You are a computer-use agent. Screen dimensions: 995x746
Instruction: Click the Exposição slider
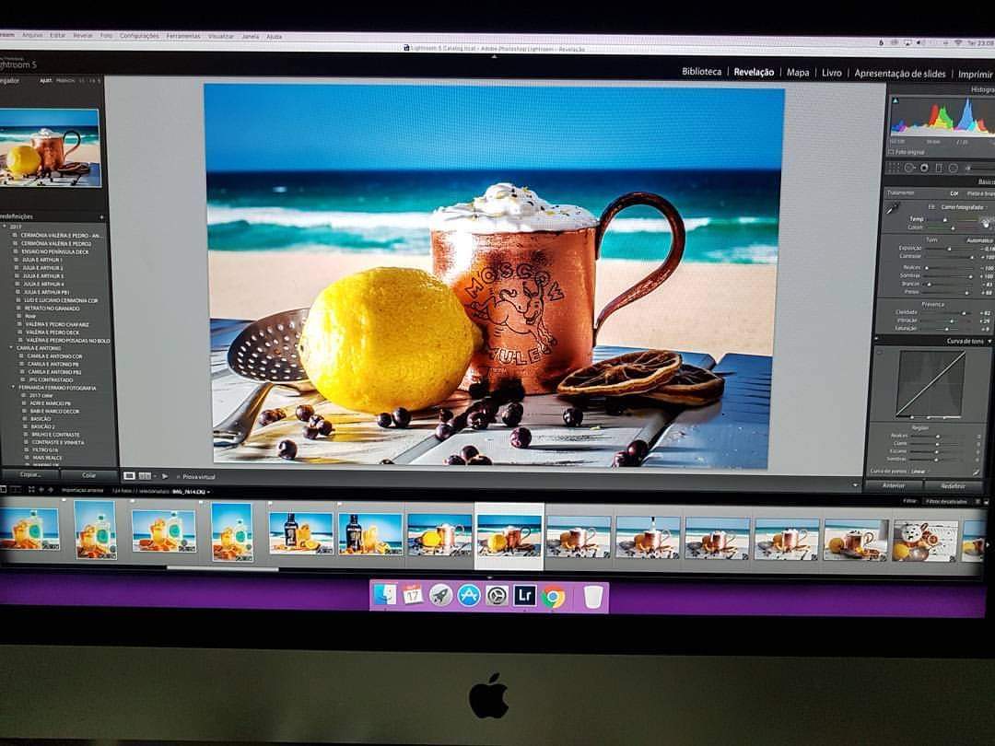[x=950, y=249]
